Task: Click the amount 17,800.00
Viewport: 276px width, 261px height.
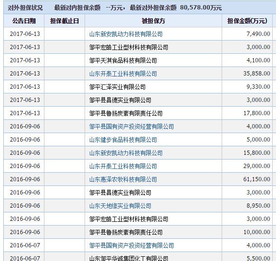Action: pyautogui.click(x=257, y=113)
